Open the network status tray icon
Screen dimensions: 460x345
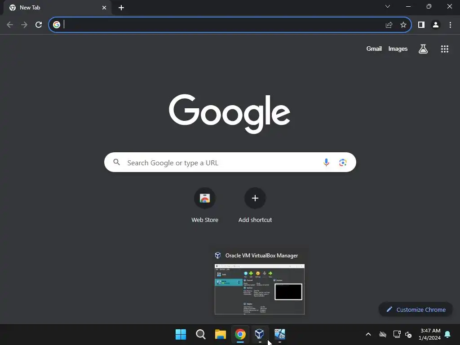397,334
